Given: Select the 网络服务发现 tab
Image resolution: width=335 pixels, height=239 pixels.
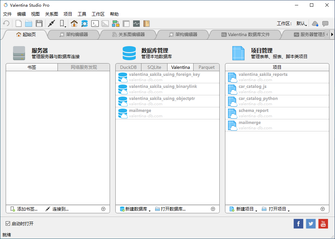Looking at the screenshot, I should pos(84,67).
